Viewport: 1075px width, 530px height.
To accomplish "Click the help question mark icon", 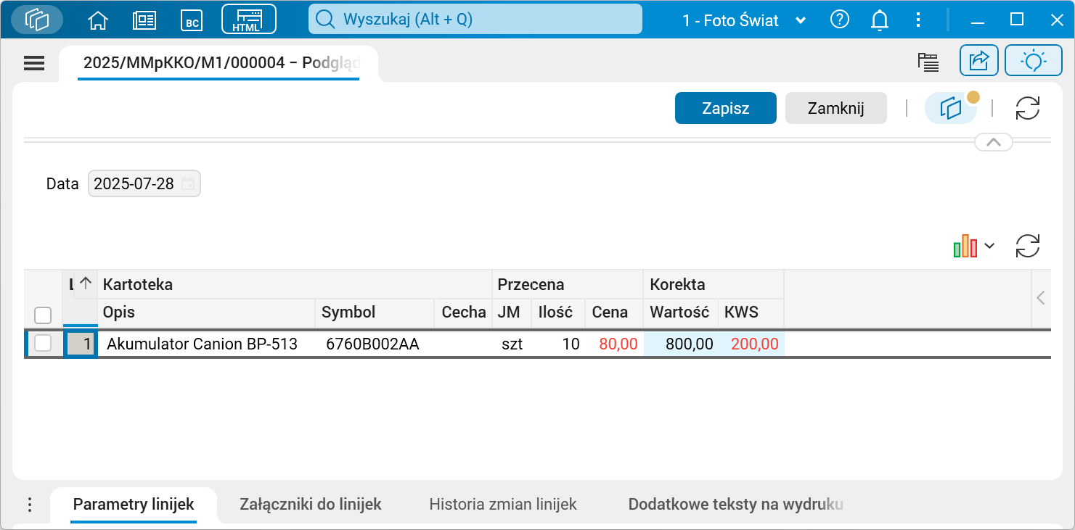I will (x=840, y=20).
